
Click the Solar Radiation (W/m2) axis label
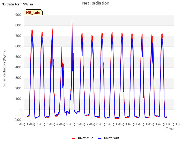4,68
